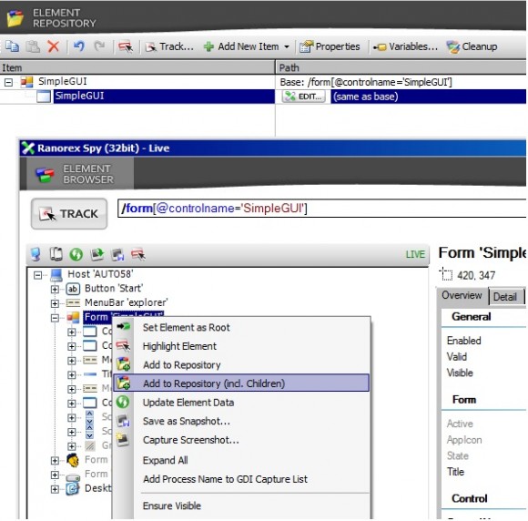This screenshot has height=521, width=528.
Task: Click save snapshot icon in Spy toolbar
Action: pyautogui.click(x=117, y=254)
